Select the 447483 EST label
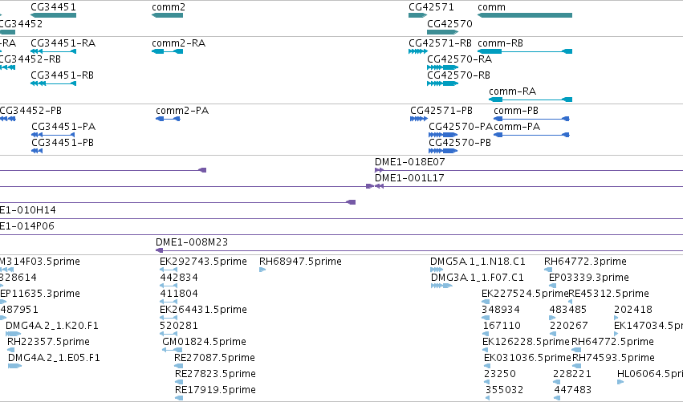Viewport: 683px width, 402px height. tap(573, 390)
